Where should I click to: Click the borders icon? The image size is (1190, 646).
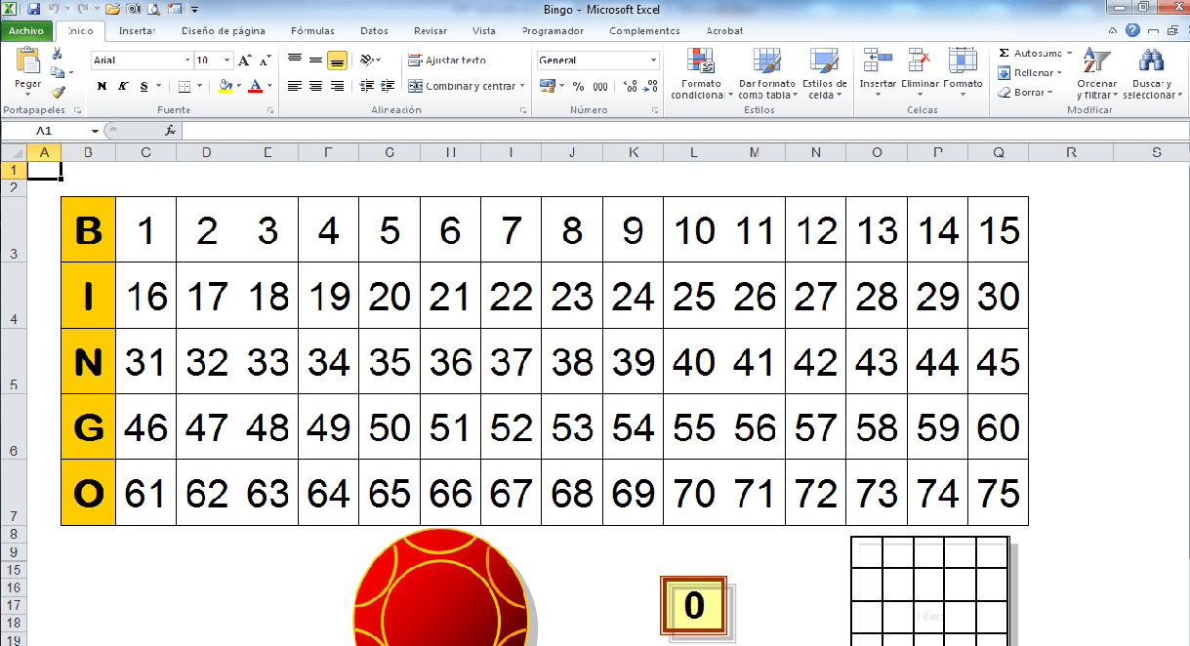(x=186, y=86)
